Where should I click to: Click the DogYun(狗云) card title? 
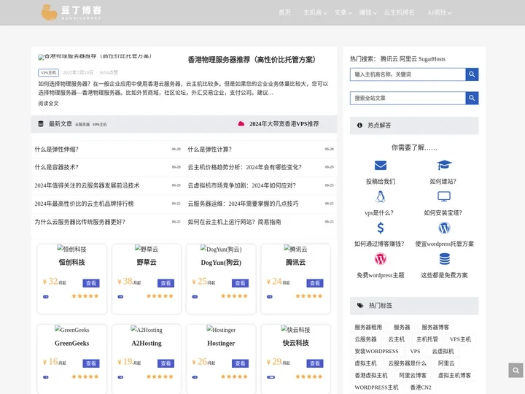point(221,263)
